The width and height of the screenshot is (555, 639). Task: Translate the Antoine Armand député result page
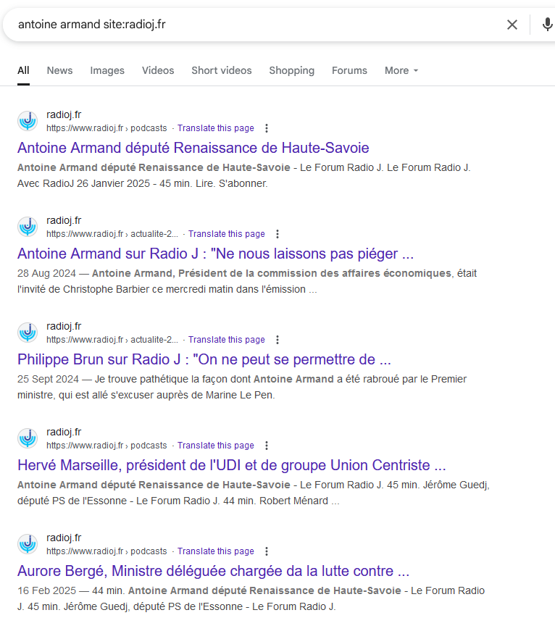(216, 128)
